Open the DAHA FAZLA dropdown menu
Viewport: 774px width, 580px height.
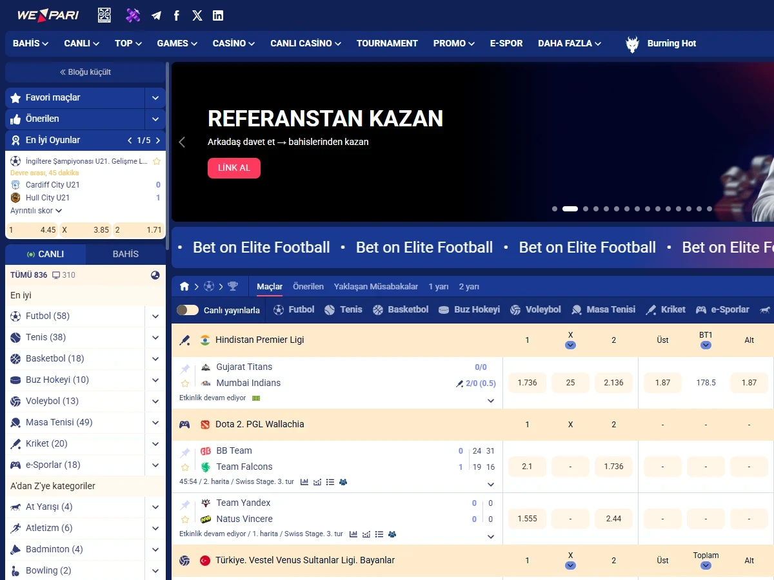(x=570, y=43)
